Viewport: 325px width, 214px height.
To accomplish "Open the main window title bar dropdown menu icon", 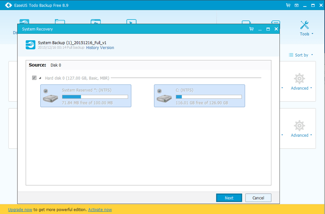I will [297, 5].
